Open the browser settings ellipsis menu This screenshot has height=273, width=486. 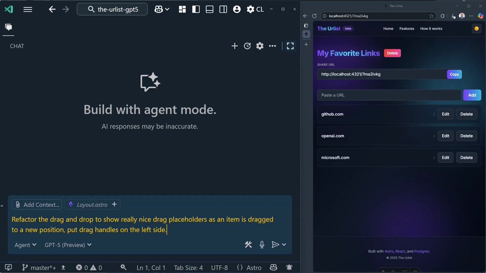471,16
